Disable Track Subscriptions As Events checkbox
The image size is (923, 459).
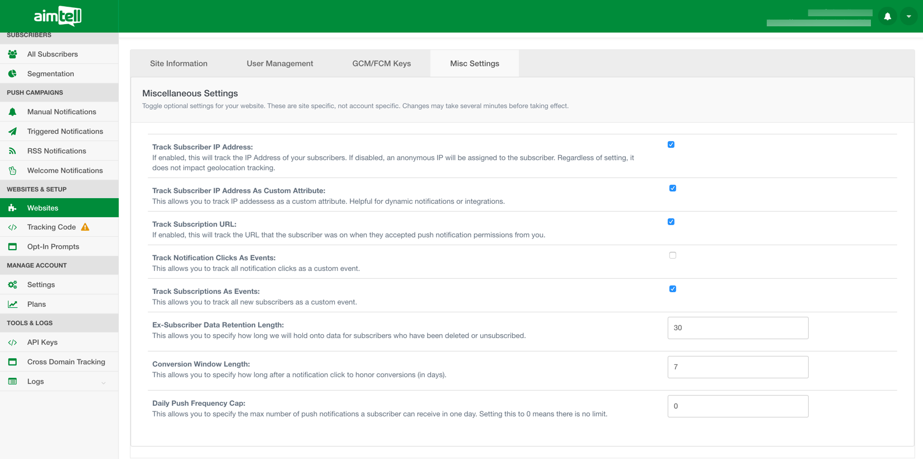672,289
